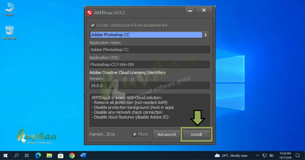The image size is (305, 160).
Task: Click the AMTEmu shield icon in title bar
Action: coord(89,13)
